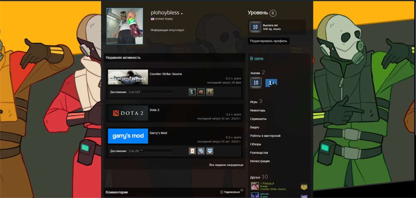Image resolution: width=416 pixels, height=198 pixels.
Task: Open the Скриншоты link
Action: click(258, 119)
